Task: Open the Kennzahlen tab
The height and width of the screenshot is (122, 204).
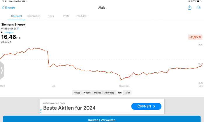Action: pos(34,16)
